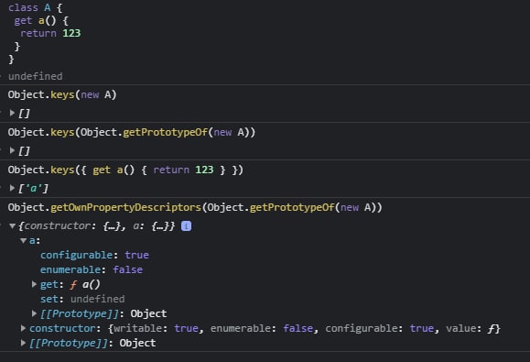Expand the empty array under Object.keys(Object.getPrototypeOf(new A))
This screenshot has height=362, width=530.
click(x=12, y=150)
